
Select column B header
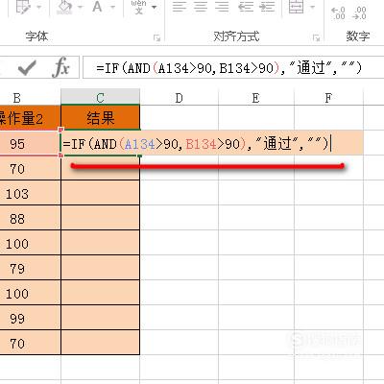click(x=30, y=97)
